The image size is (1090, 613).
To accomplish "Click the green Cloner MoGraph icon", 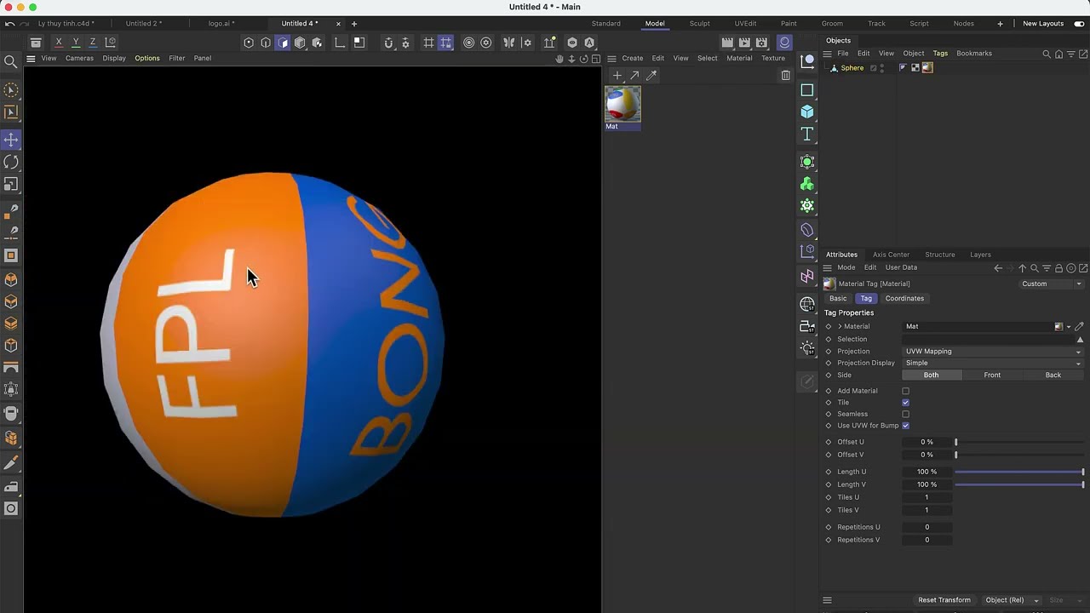I will click(x=807, y=184).
